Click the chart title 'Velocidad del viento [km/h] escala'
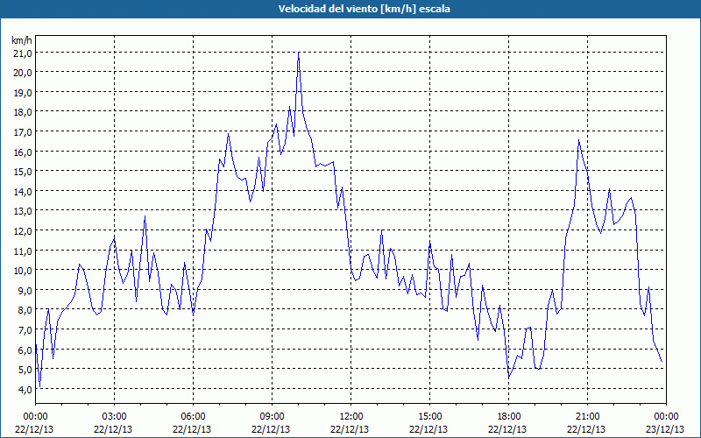 point(364,9)
